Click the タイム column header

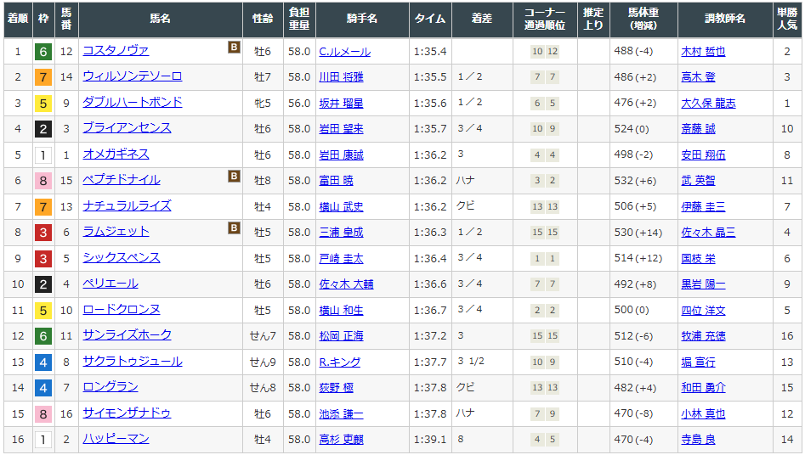[x=429, y=19]
